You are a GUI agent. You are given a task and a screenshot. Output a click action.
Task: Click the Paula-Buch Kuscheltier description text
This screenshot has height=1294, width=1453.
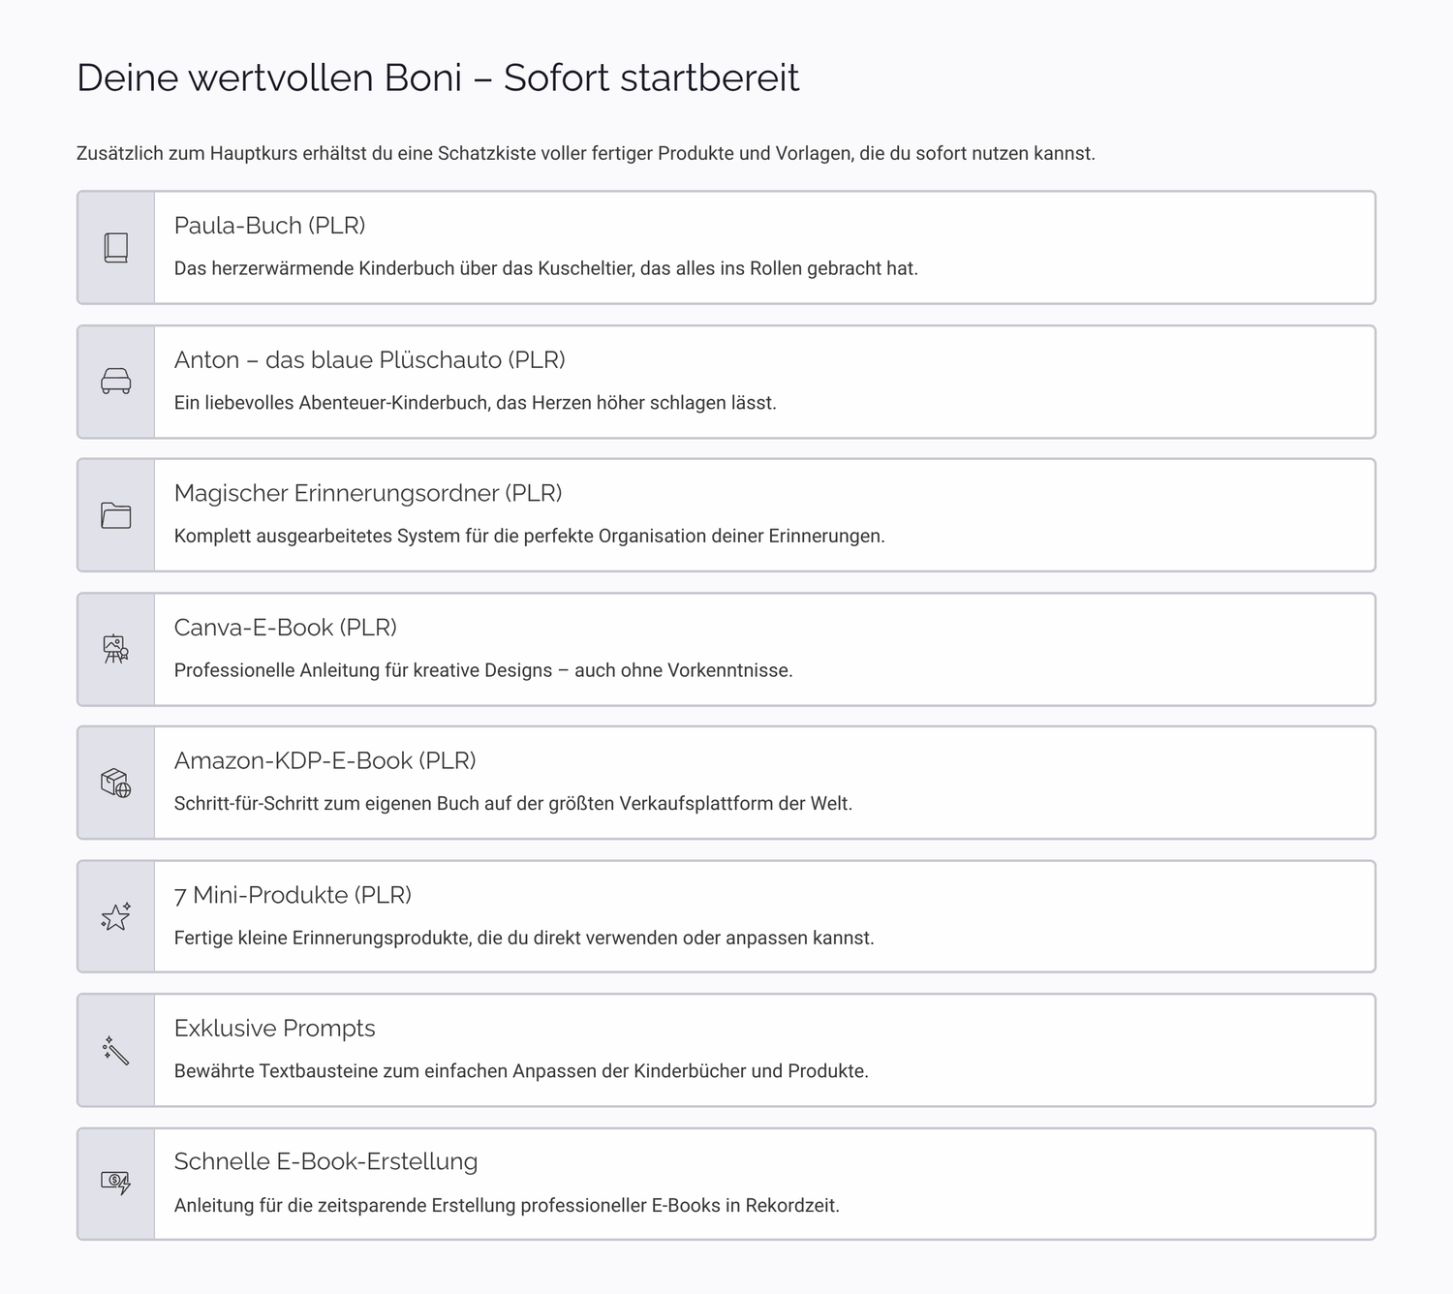[x=545, y=268]
